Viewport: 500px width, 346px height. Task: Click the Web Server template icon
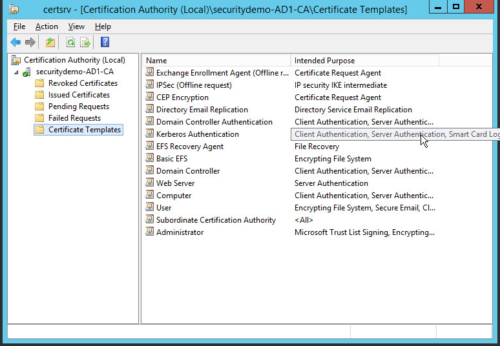[150, 183]
